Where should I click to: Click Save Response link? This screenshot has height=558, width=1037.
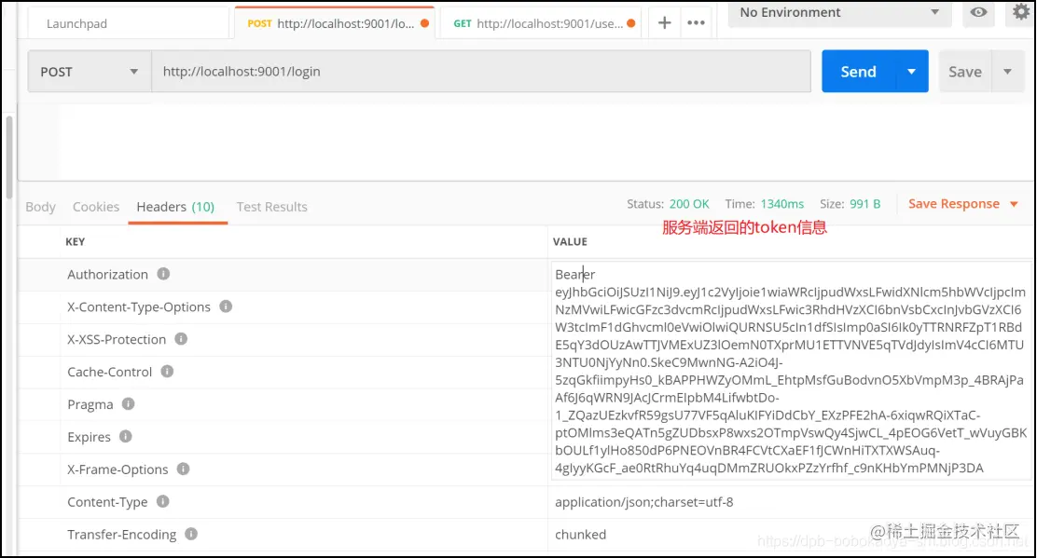click(954, 204)
